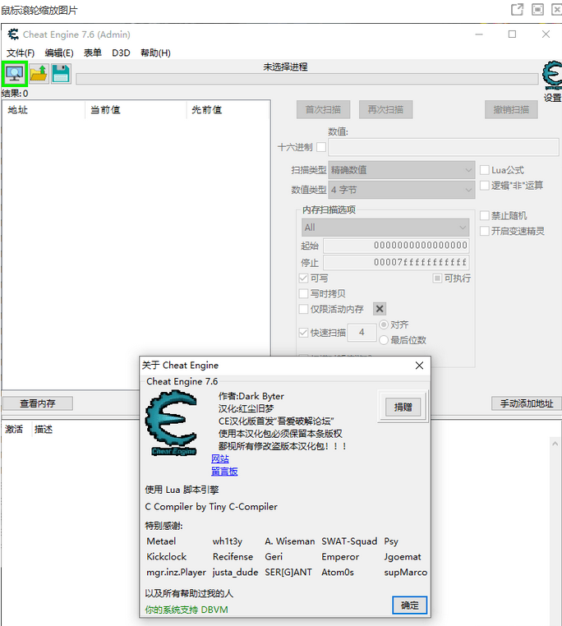Click the 首次扫描 first scan button

[323, 109]
